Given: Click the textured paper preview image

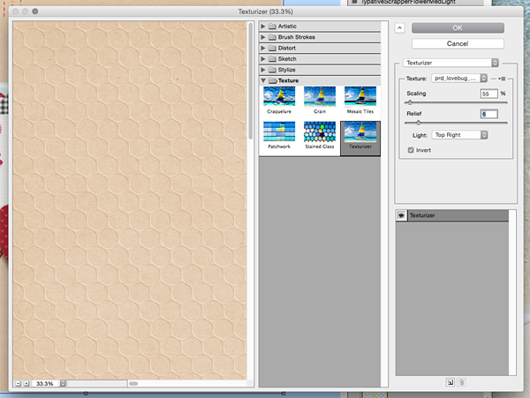Looking at the screenshot, I should coord(130,200).
